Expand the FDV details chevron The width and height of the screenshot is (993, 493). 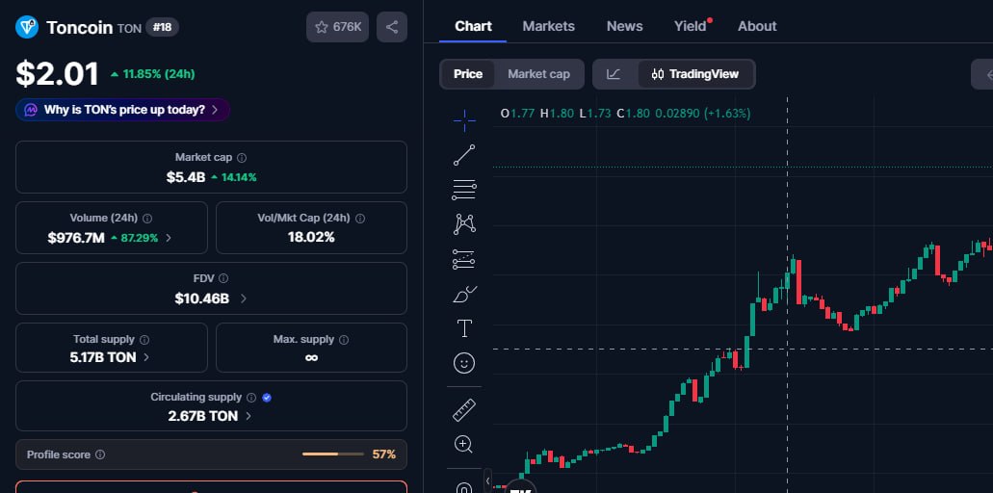coord(243,298)
